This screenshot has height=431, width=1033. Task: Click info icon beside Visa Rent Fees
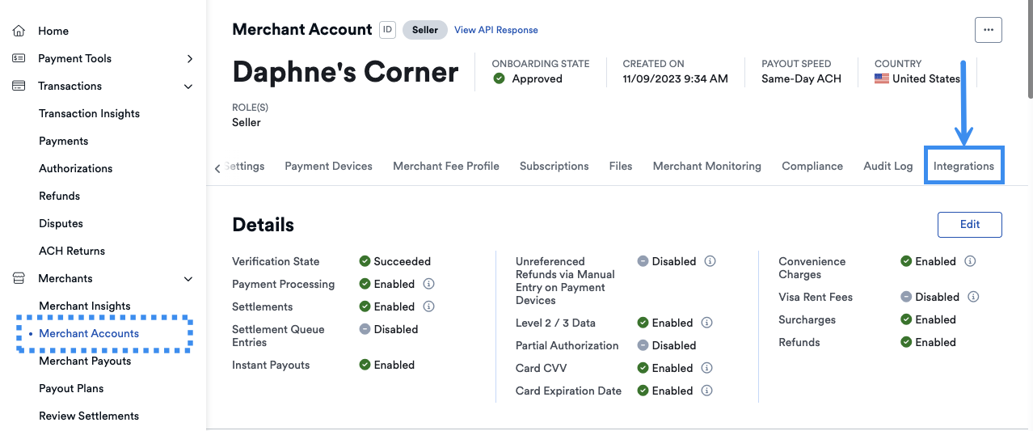[x=973, y=297]
